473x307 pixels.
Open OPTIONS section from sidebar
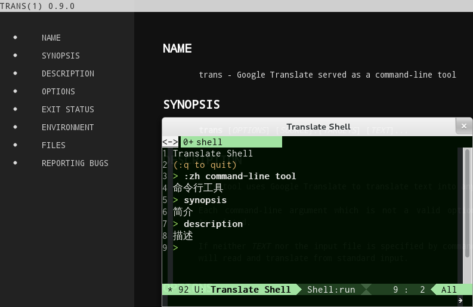[x=58, y=91]
